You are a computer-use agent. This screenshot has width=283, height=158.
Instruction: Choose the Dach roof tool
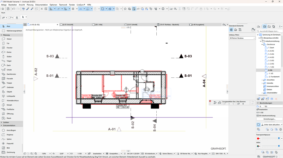pyautogui.click(x=8, y=65)
